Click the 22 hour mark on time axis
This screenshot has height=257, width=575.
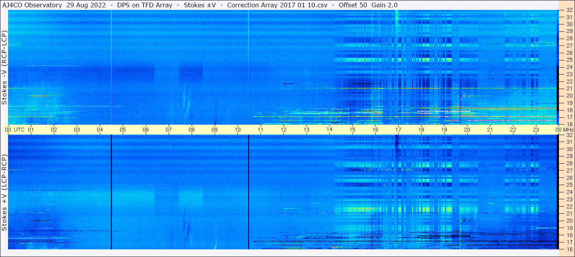(x=513, y=130)
